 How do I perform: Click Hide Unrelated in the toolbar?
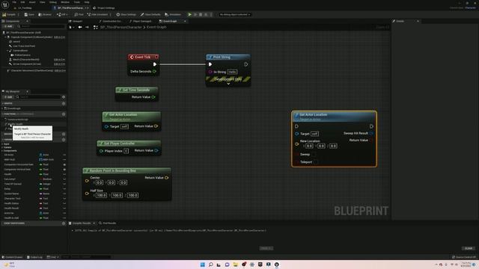[x=97, y=14]
